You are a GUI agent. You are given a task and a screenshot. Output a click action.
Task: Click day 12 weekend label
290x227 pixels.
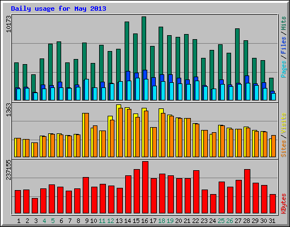pyautogui.click(x=110, y=221)
